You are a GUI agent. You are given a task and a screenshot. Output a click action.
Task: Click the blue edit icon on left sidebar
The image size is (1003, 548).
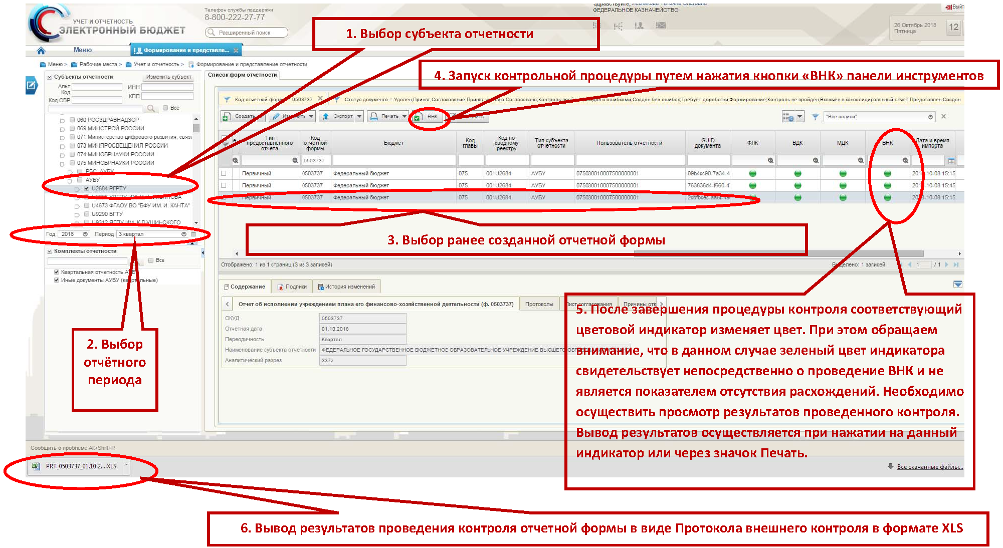[x=32, y=85]
